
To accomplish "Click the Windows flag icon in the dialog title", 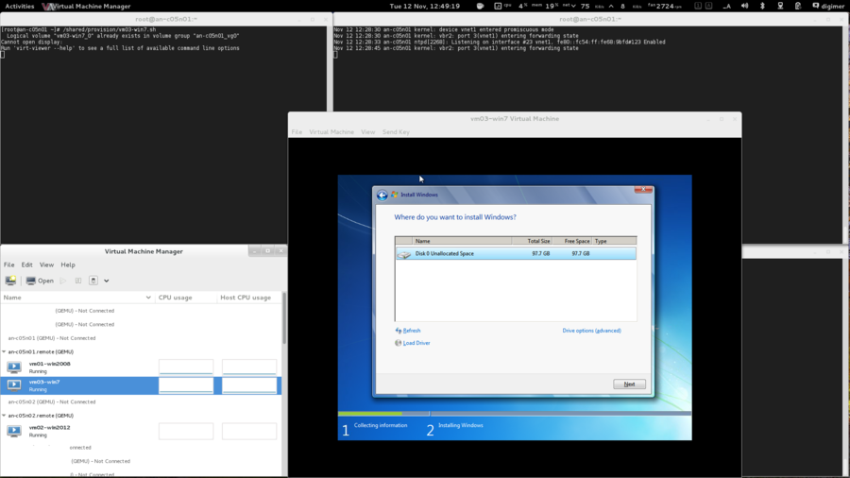I will coord(395,195).
